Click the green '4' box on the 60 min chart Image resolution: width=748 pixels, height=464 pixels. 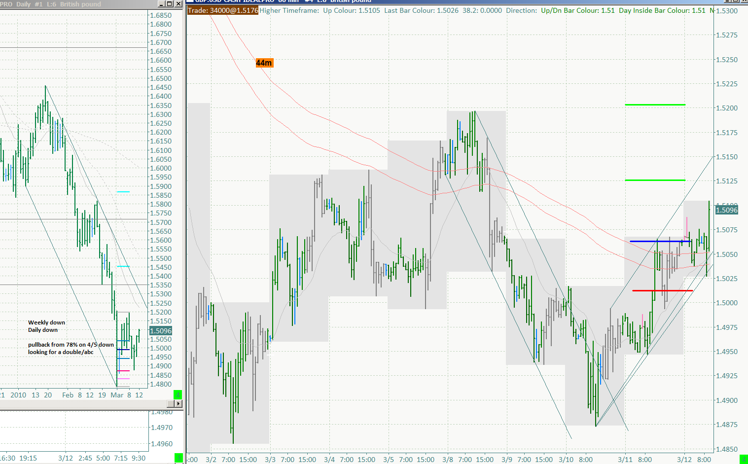744,460
